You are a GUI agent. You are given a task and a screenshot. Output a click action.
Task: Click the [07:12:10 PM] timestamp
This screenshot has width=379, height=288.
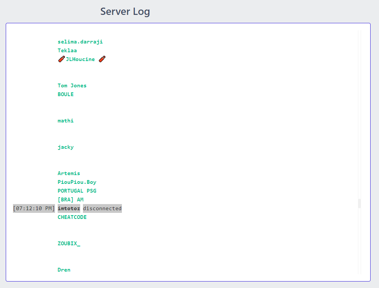pyautogui.click(x=34, y=208)
